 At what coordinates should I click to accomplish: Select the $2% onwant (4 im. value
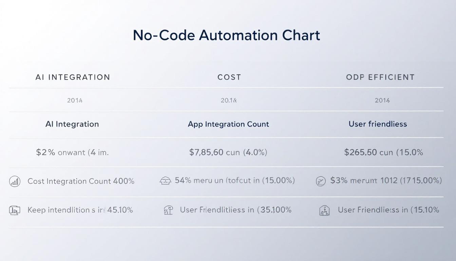[x=72, y=152]
